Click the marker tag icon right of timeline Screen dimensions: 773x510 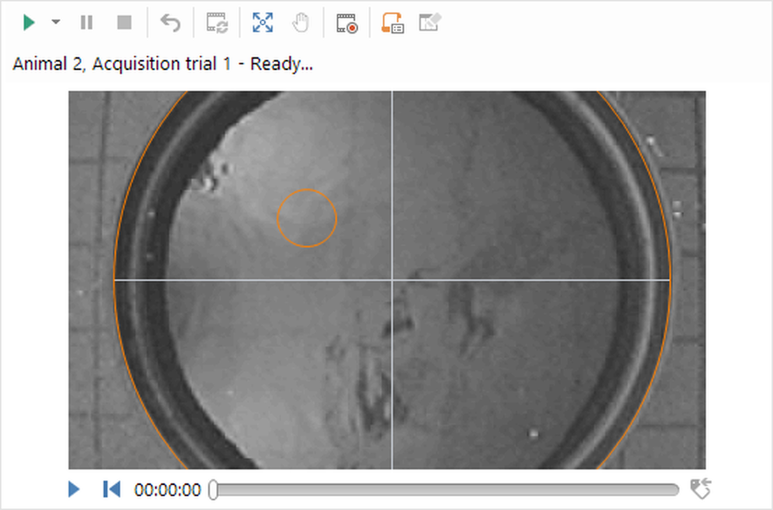[x=700, y=489]
